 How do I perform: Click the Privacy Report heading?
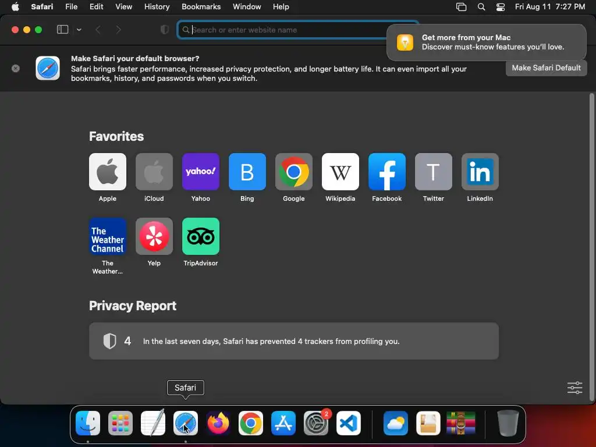133,306
